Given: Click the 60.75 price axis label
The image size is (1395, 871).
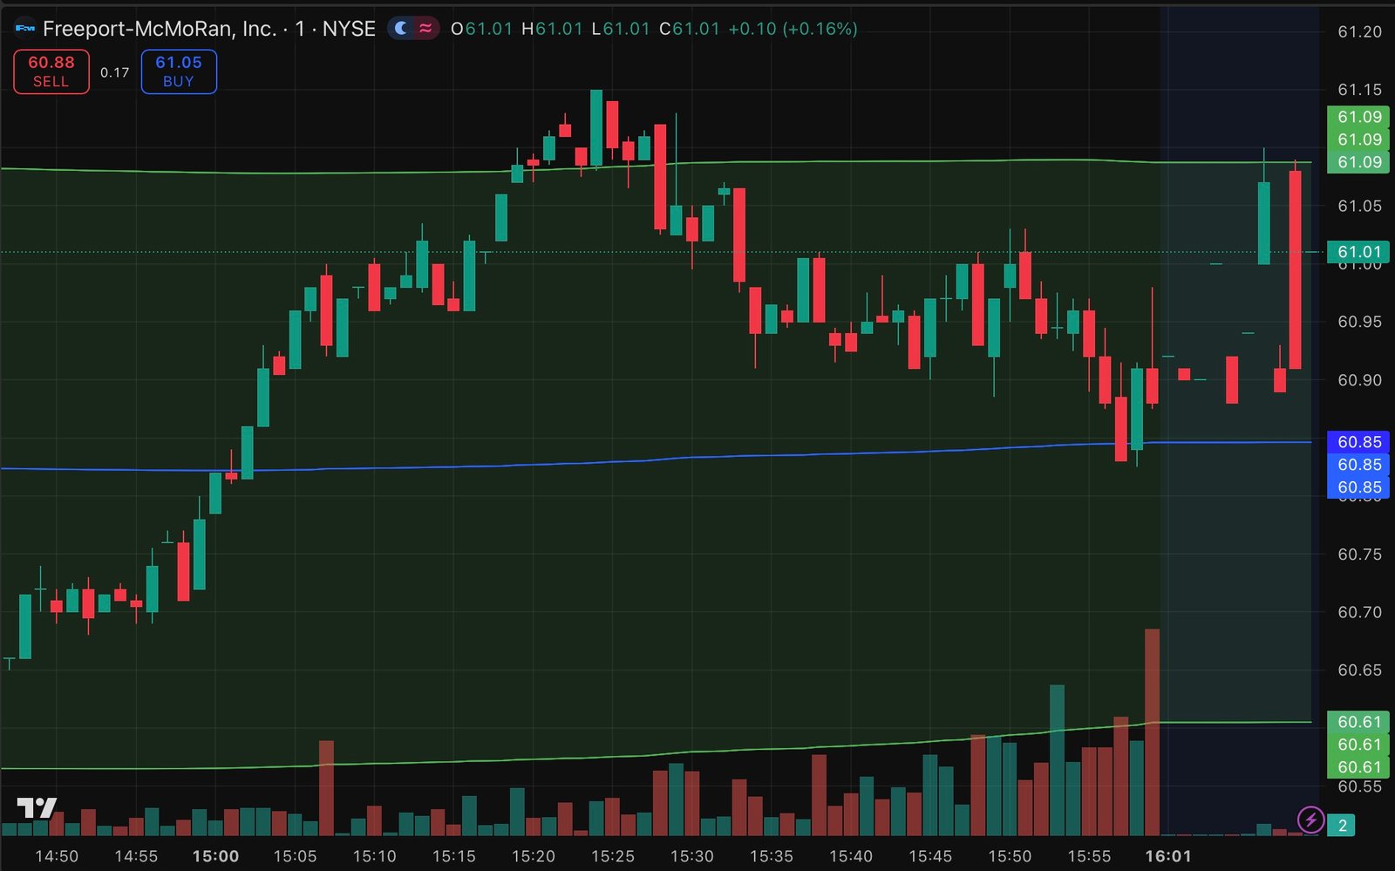Looking at the screenshot, I should pos(1360,555).
